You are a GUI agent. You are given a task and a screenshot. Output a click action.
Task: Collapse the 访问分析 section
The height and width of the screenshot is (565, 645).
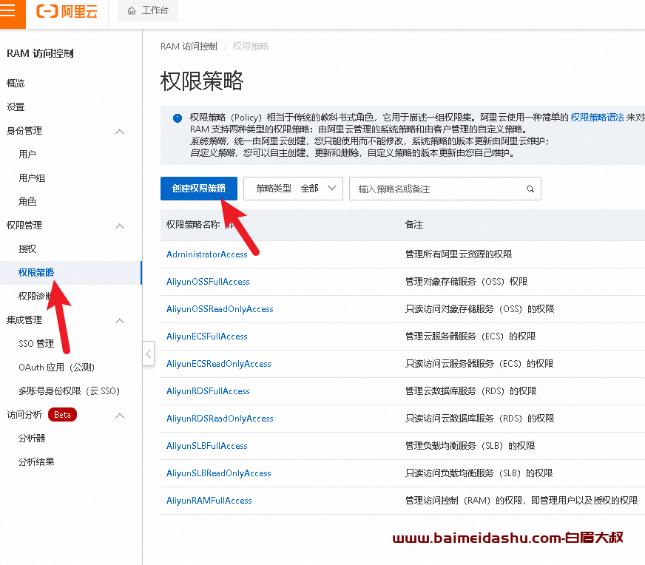tap(120, 415)
